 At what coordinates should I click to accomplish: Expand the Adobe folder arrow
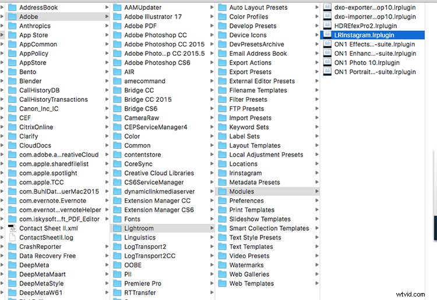click(107, 17)
